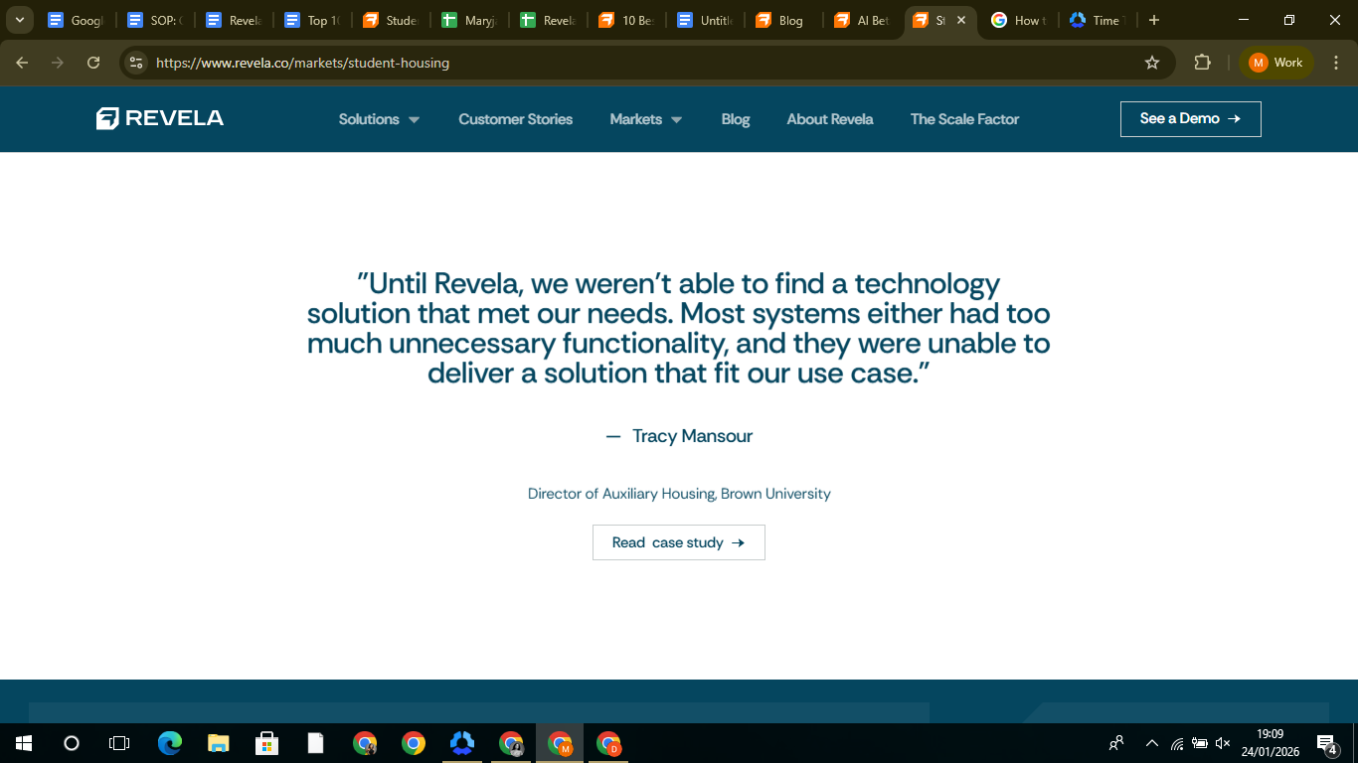Show hidden system tray icons
The width and height of the screenshot is (1358, 763).
(1152, 743)
